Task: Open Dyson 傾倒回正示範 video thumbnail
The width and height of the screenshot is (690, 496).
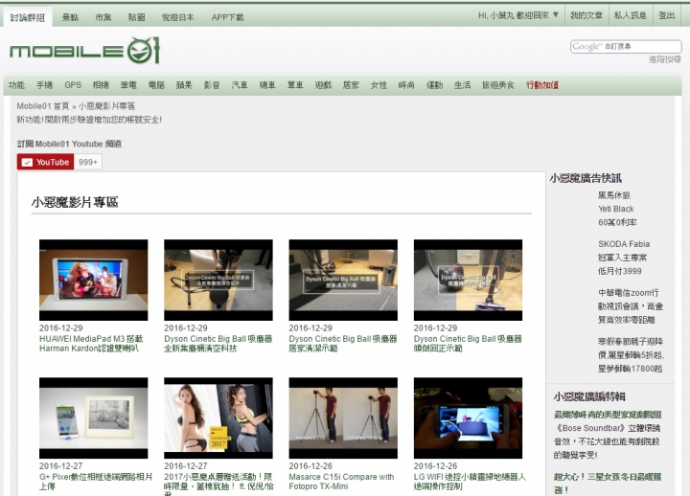Action: pos(469,280)
